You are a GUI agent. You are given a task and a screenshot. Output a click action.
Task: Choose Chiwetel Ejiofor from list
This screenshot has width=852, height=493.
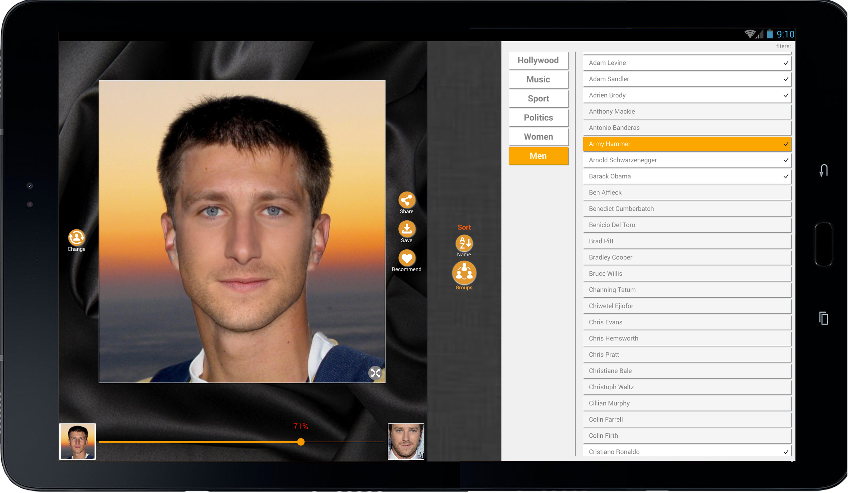point(687,306)
